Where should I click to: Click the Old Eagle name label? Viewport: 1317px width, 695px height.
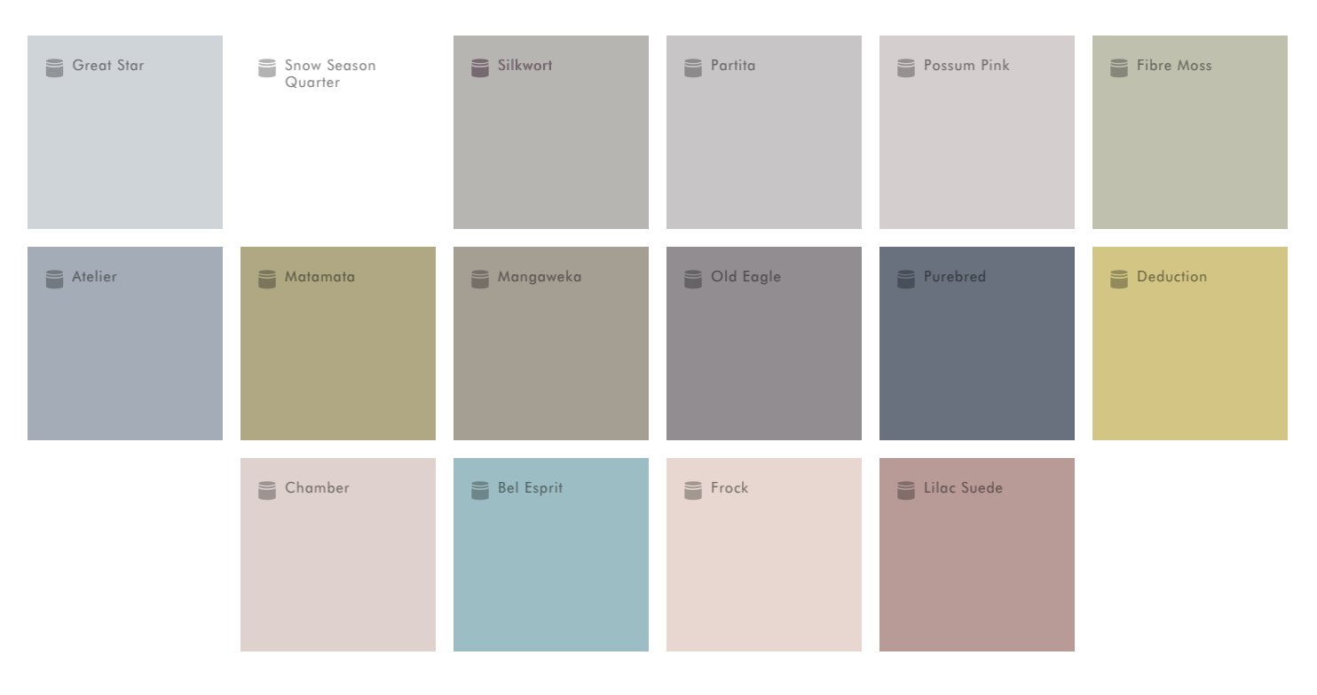coord(745,277)
